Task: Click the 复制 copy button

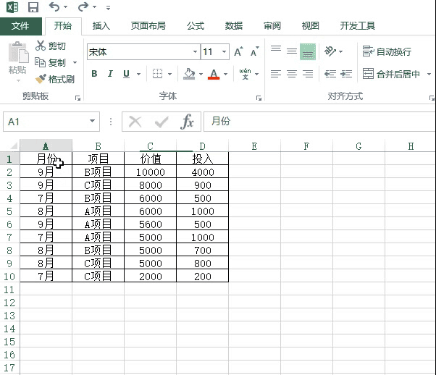Action: click(51, 62)
